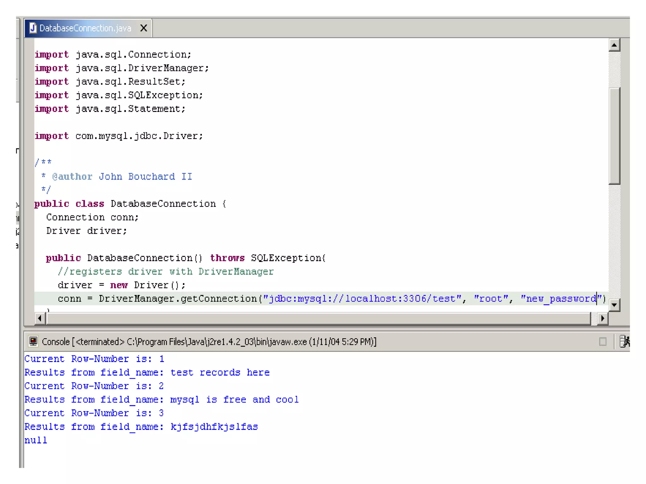Click the editor vertical scroll down arrow
This screenshot has width=646, height=484.
click(614, 305)
